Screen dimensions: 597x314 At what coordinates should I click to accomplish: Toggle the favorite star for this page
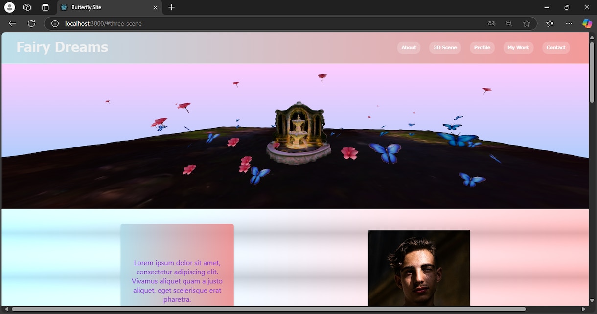point(527,23)
